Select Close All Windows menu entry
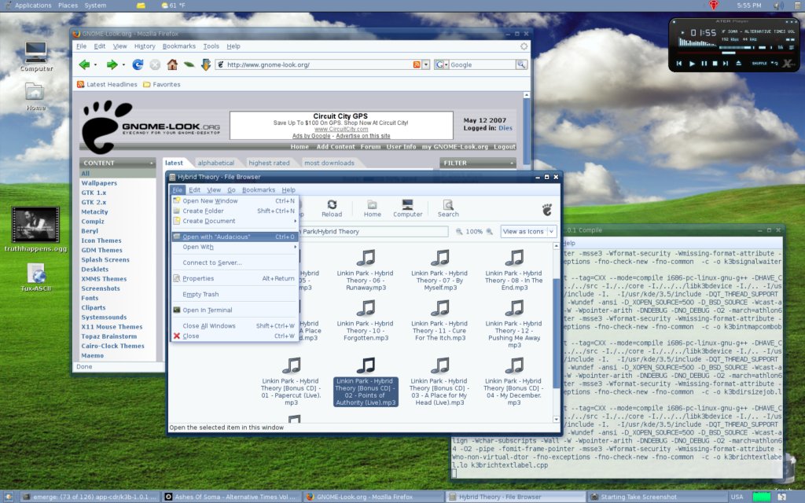805x503 pixels. (234, 326)
